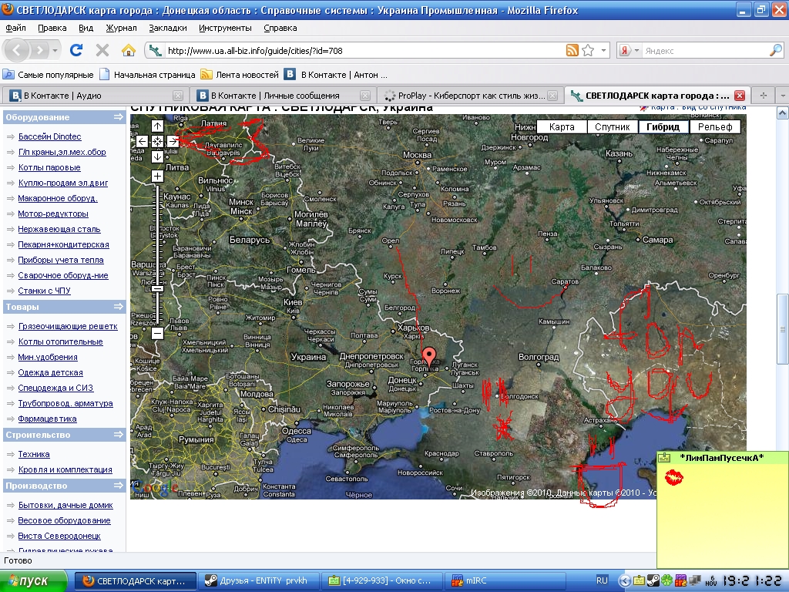Click the RU language indicator in tray
This screenshot has height=592, width=789.
[x=602, y=580]
